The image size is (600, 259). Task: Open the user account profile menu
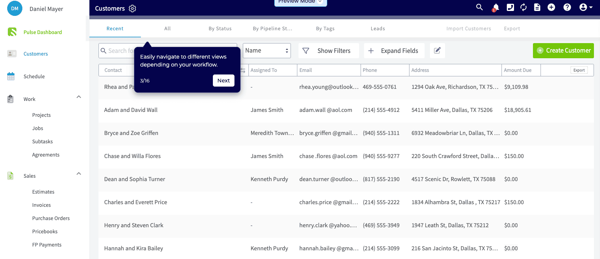pos(586,7)
